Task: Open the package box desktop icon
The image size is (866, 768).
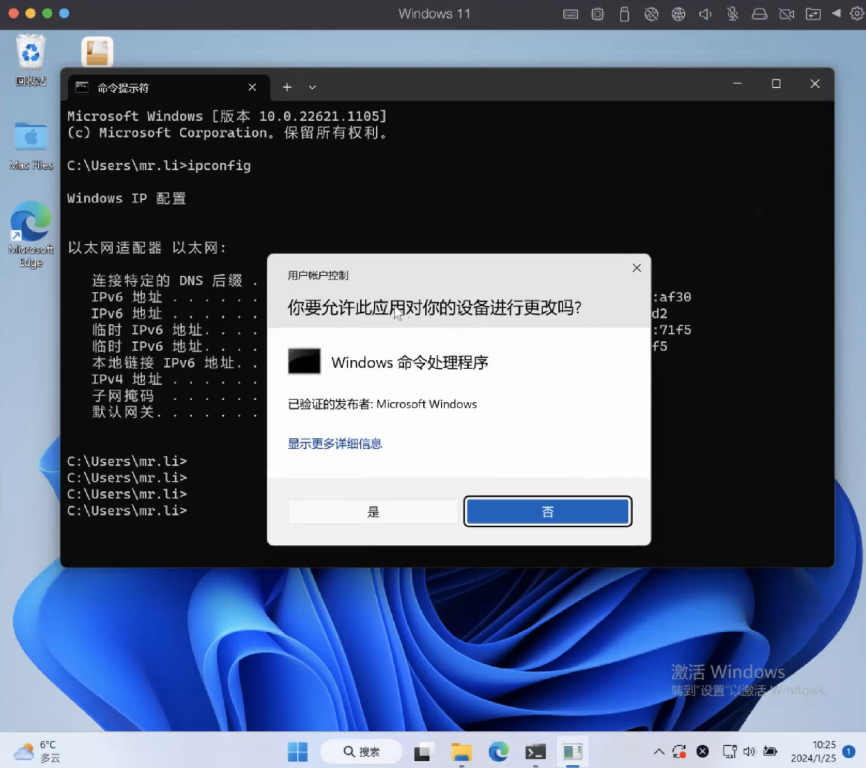Action: [x=97, y=52]
